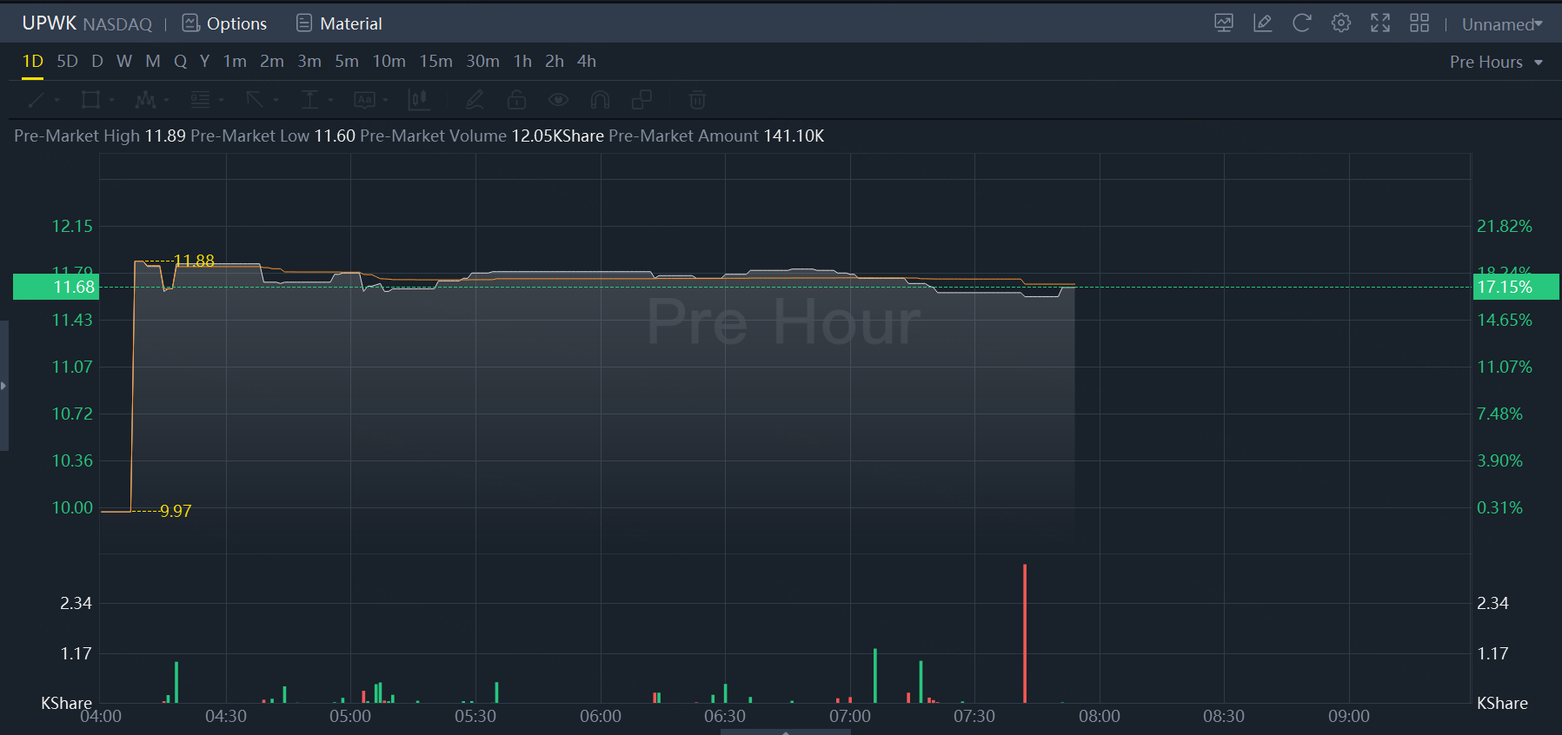
Task: Select the wave pattern drawing tool
Action: (145, 100)
